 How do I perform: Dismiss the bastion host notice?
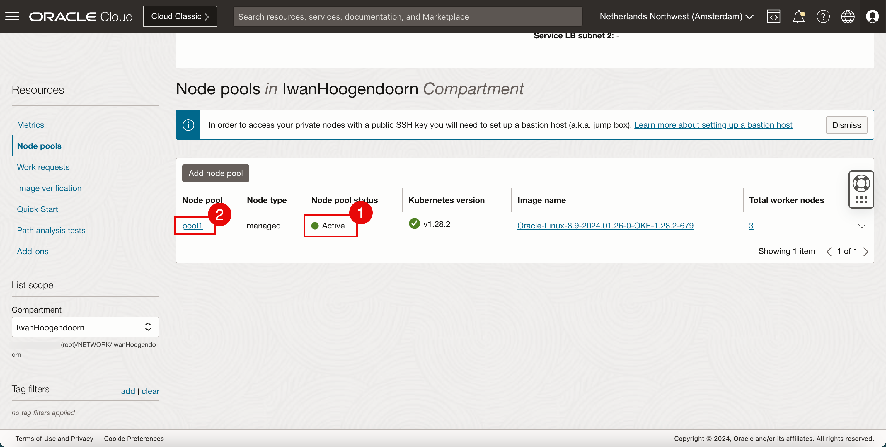point(846,125)
